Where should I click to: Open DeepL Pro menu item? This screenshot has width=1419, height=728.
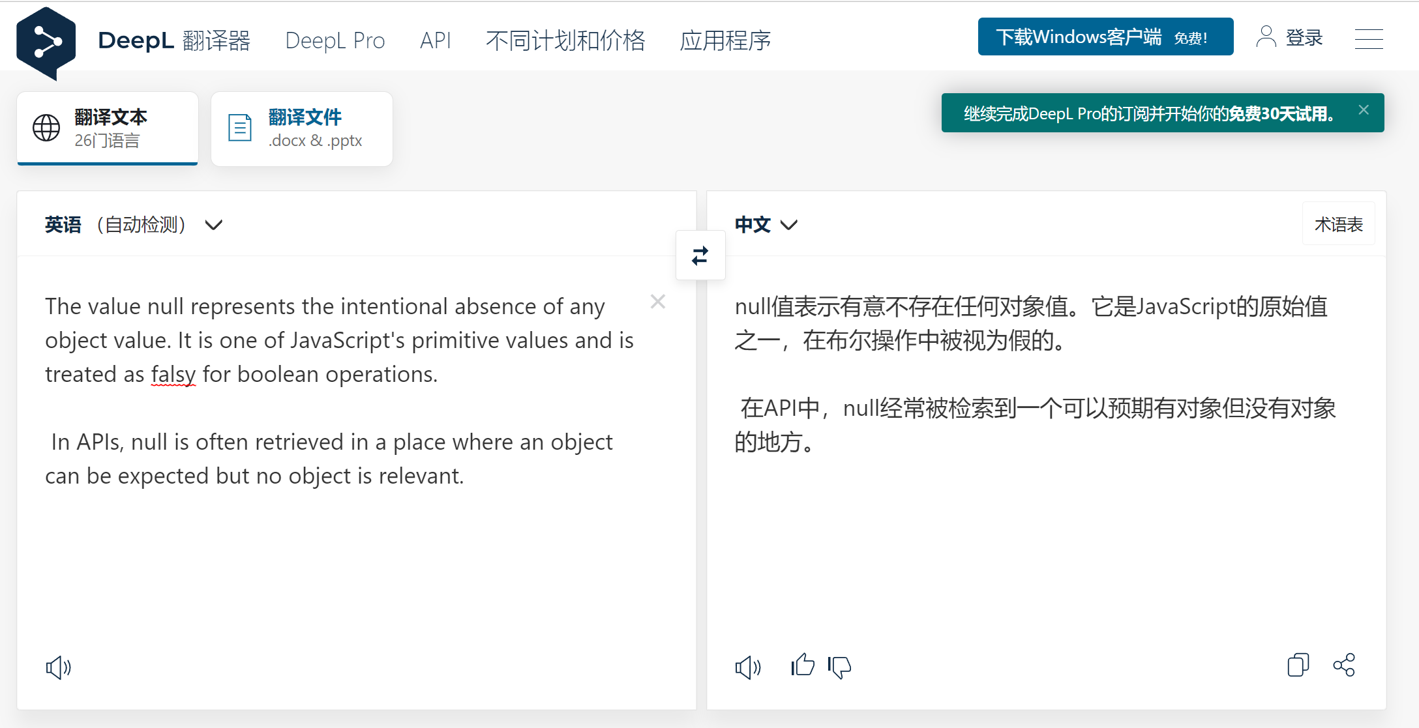tap(335, 40)
